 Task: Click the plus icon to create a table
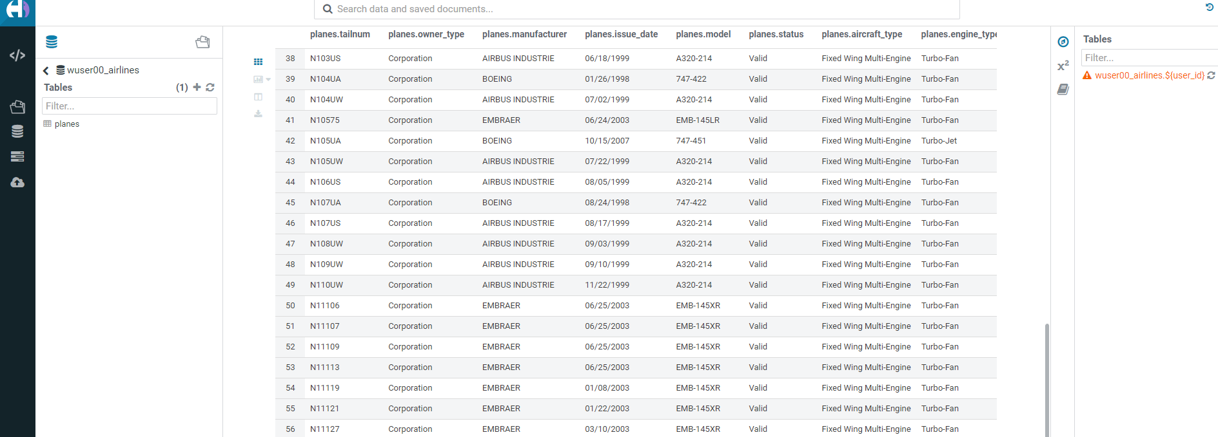pyautogui.click(x=197, y=87)
